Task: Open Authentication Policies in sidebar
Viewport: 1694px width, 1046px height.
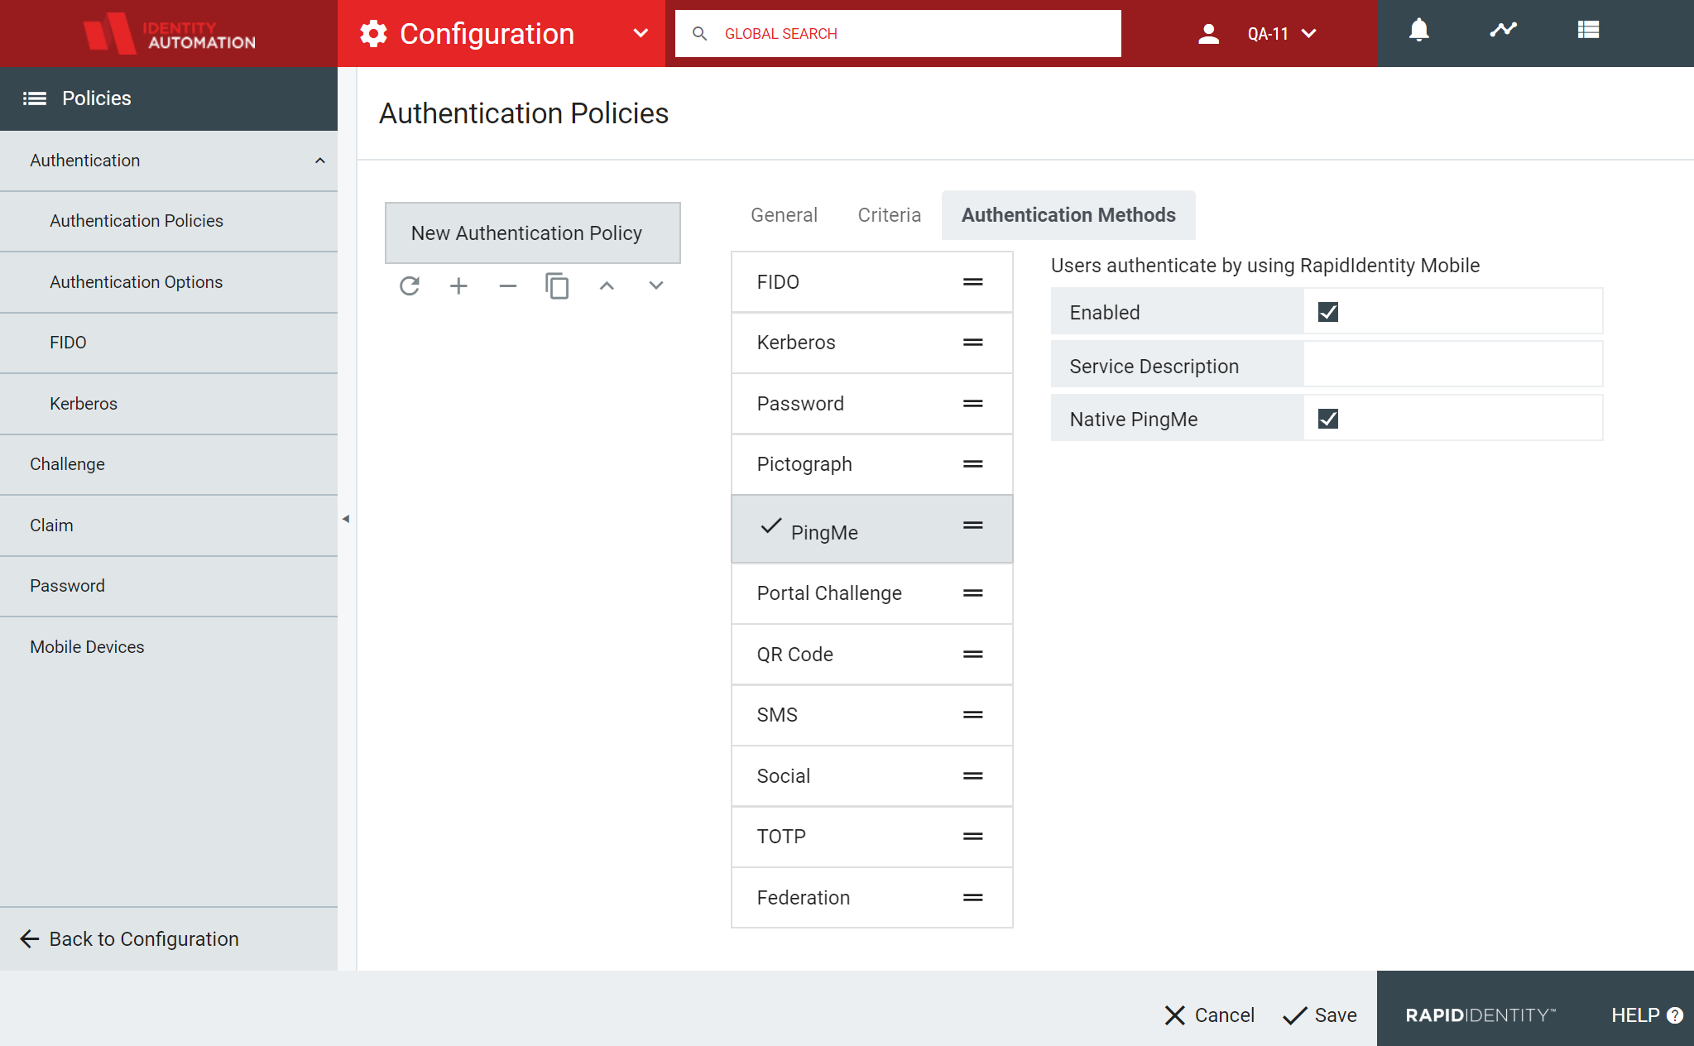Action: coord(169,221)
